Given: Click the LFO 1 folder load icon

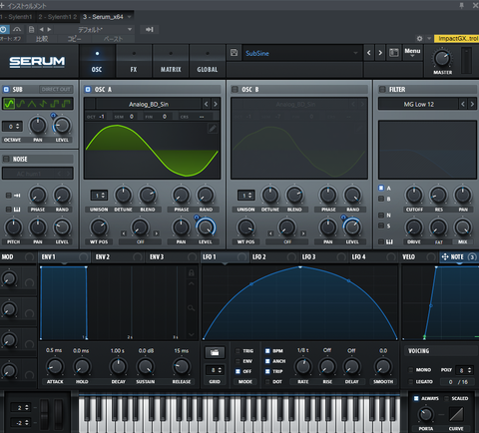Looking at the screenshot, I should (215, 352).
